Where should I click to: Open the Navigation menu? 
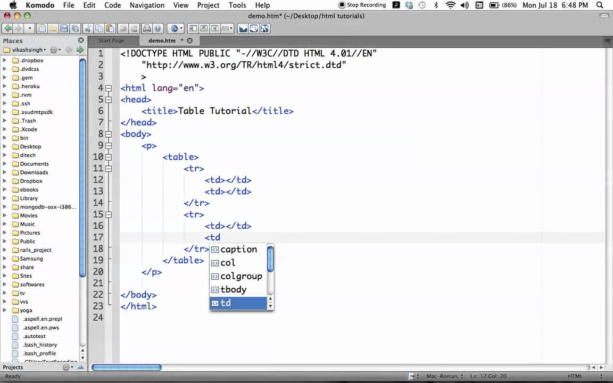click(147, 5)
